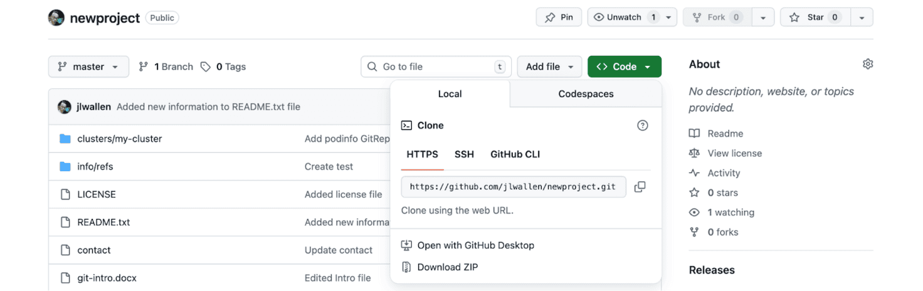Viewport: 923px width, 291px height.
Task: Open the Edited Intro file commit message
Action: (338, 278)
